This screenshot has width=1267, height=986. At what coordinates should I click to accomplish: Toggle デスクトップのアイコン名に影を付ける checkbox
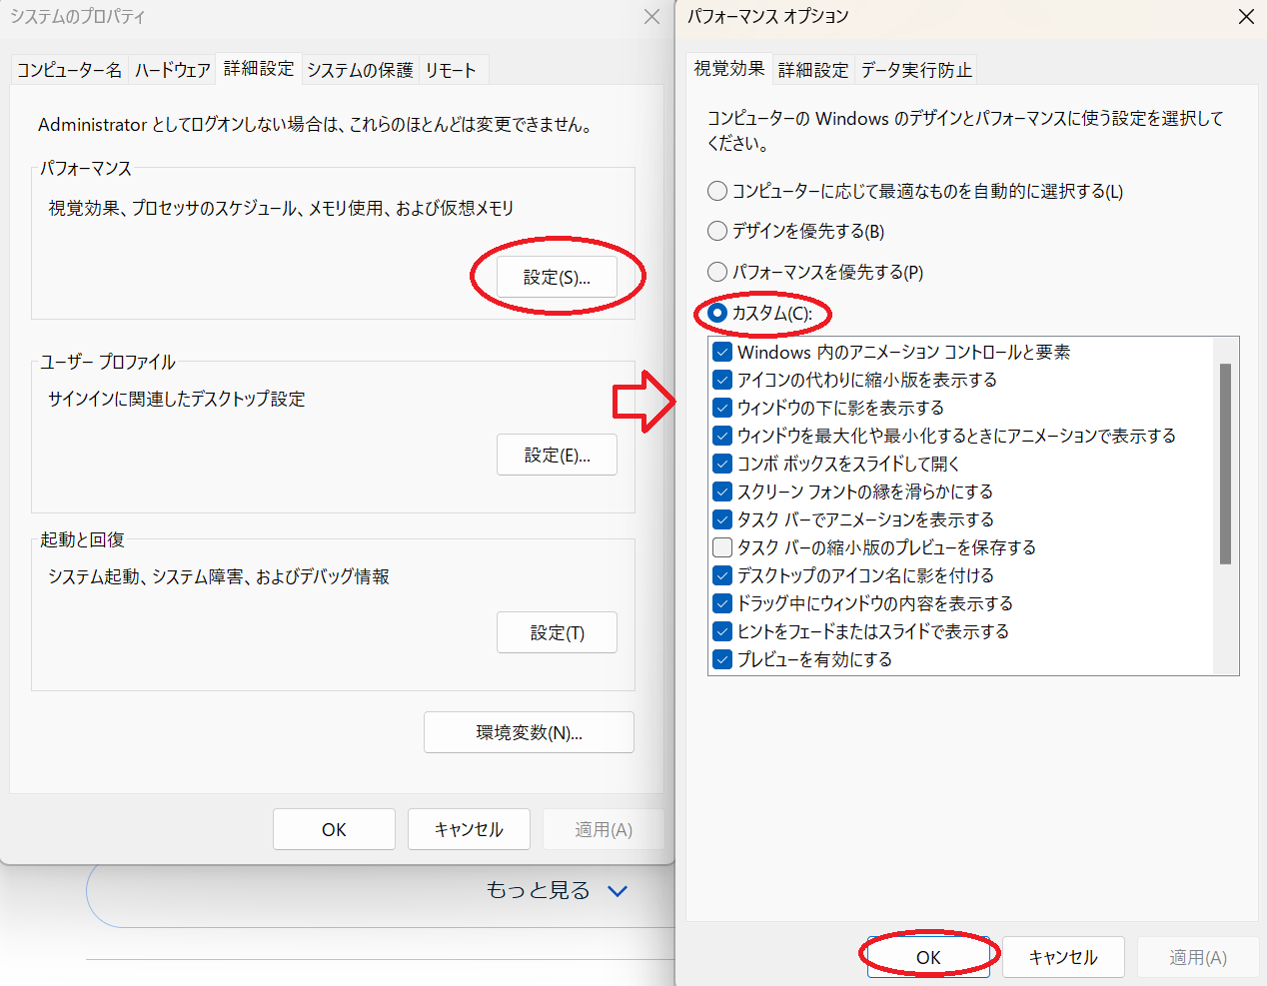click(x=722, y=575)
